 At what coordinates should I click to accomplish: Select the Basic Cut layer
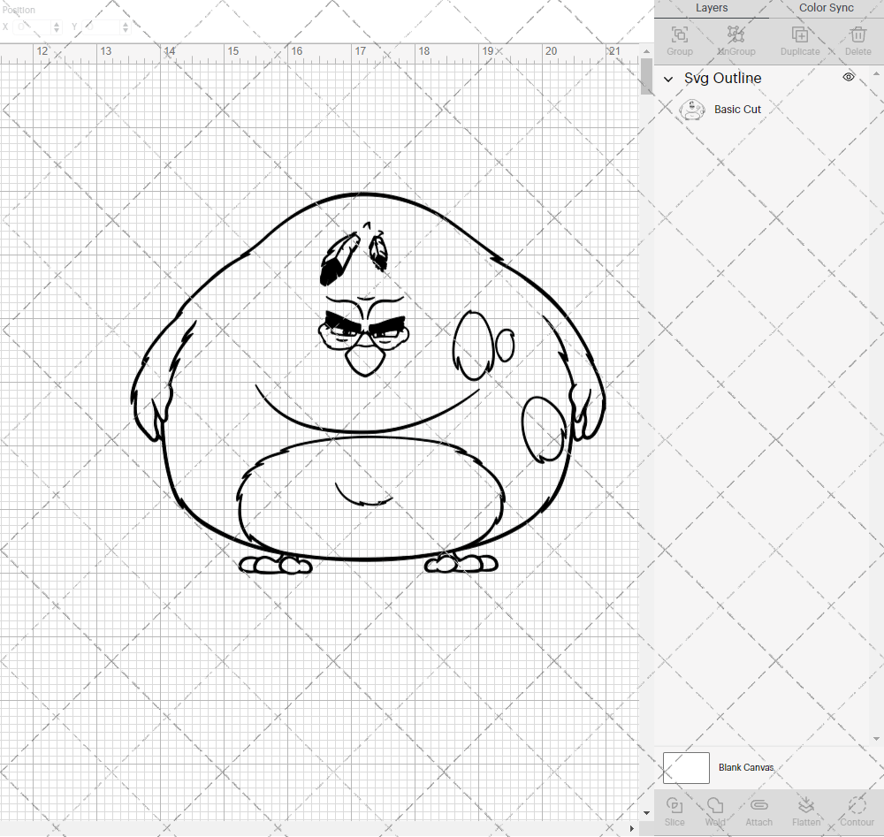click(738, 109)
